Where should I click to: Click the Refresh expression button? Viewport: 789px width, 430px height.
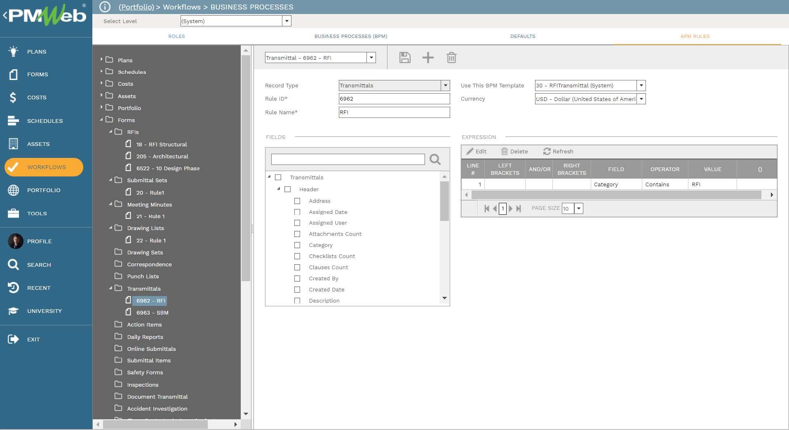point(558,151)
